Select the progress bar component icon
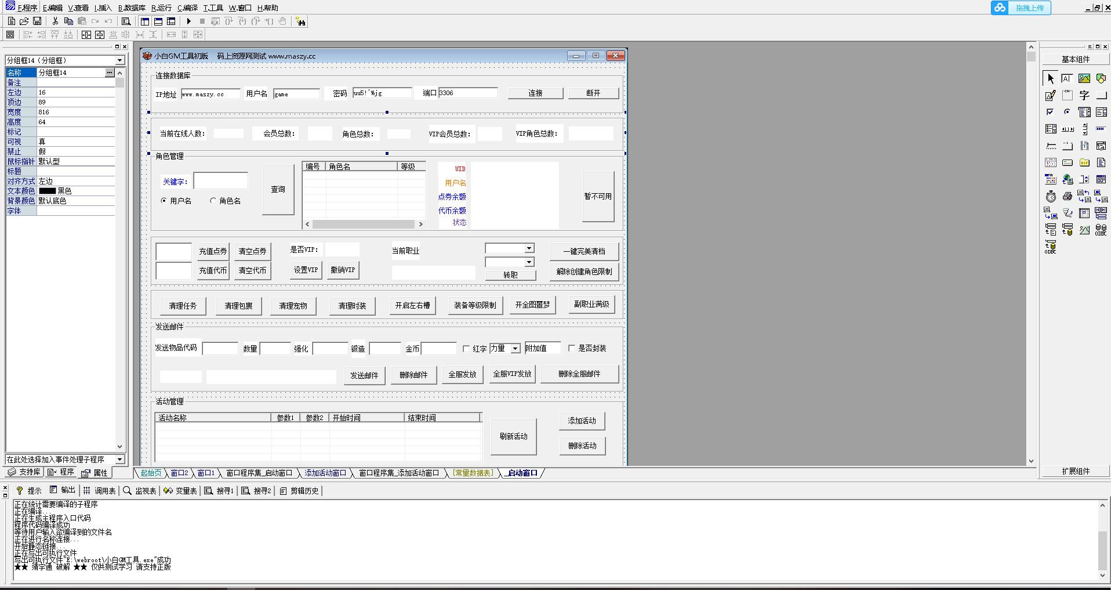 point(1101,129)
